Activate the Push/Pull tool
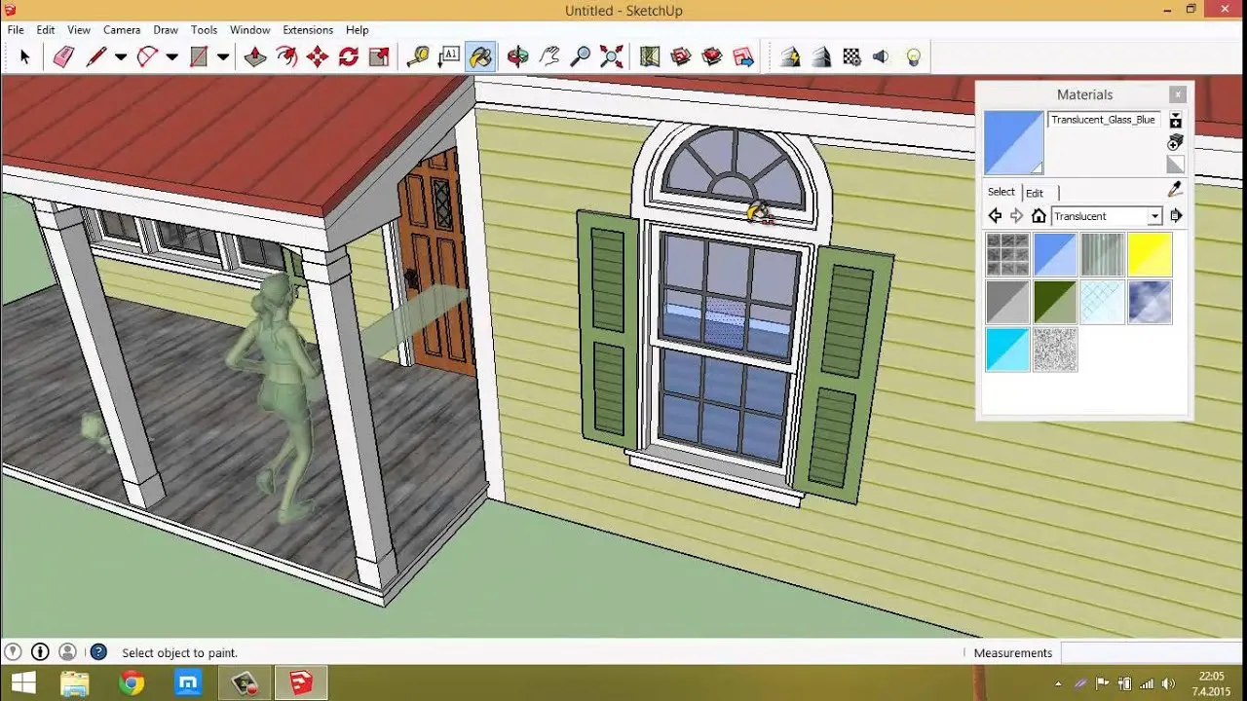 pos(255,57)
